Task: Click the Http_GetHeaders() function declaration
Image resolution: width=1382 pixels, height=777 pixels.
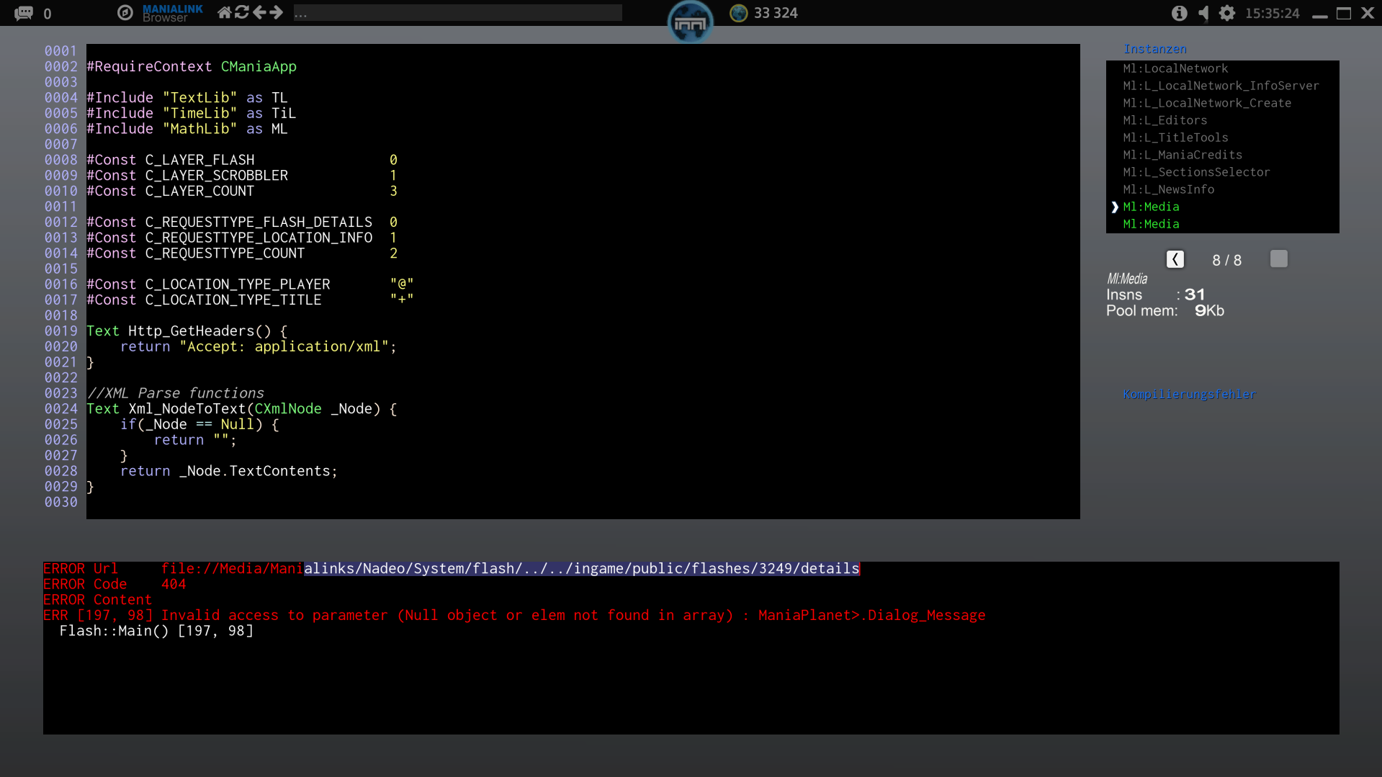Action: 187,331
